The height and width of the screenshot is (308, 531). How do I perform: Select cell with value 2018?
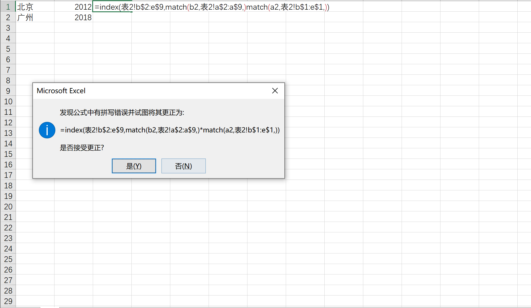pos(74,17)
